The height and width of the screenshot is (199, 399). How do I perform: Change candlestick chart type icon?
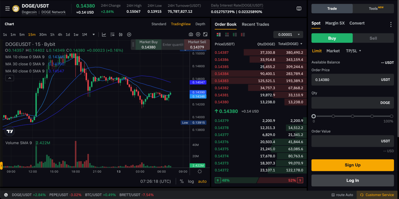[121, 35]
